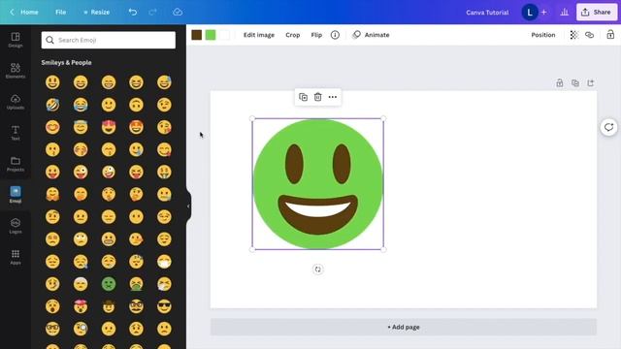
Task: Click the rotate handle below the emoji
Action: [317, 270]
